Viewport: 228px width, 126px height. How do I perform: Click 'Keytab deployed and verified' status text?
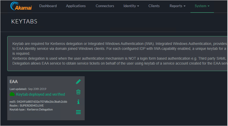click(40, 94)
